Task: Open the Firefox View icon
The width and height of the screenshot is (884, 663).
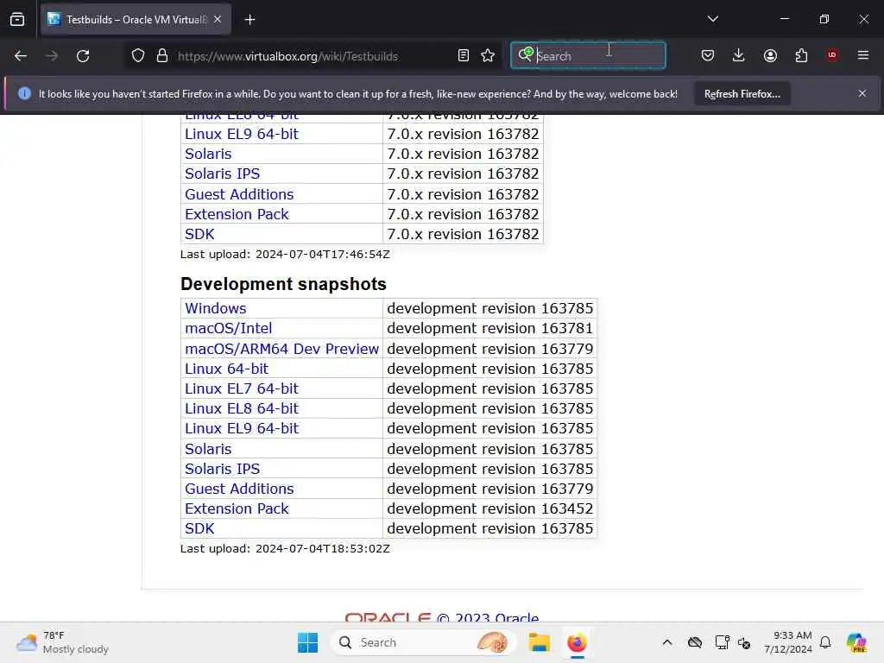Action: [17, 20]
